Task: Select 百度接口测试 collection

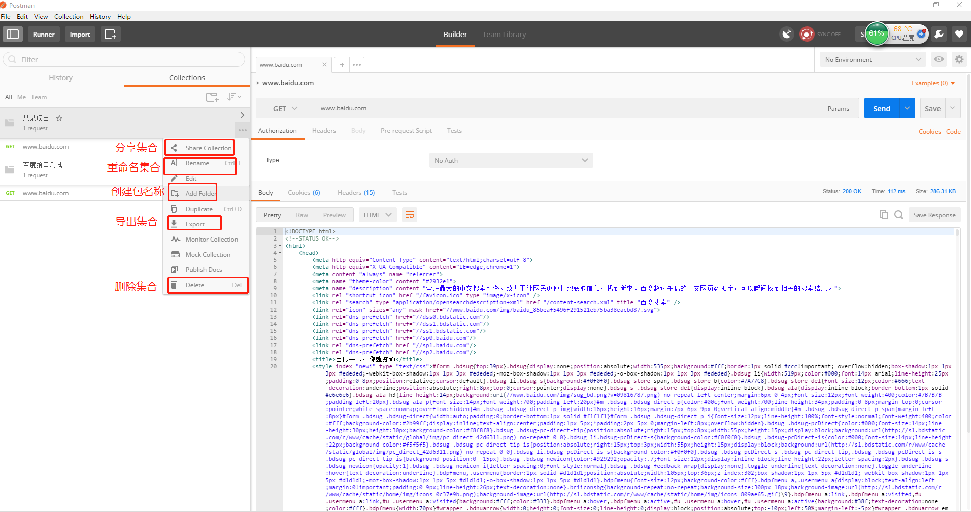Action: [x=81, y=169]
